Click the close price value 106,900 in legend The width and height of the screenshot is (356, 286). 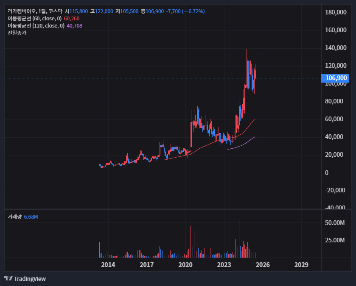154,11
